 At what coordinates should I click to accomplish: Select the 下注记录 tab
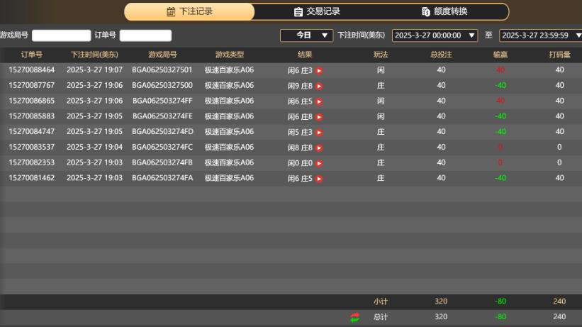[x=189, y=11]
